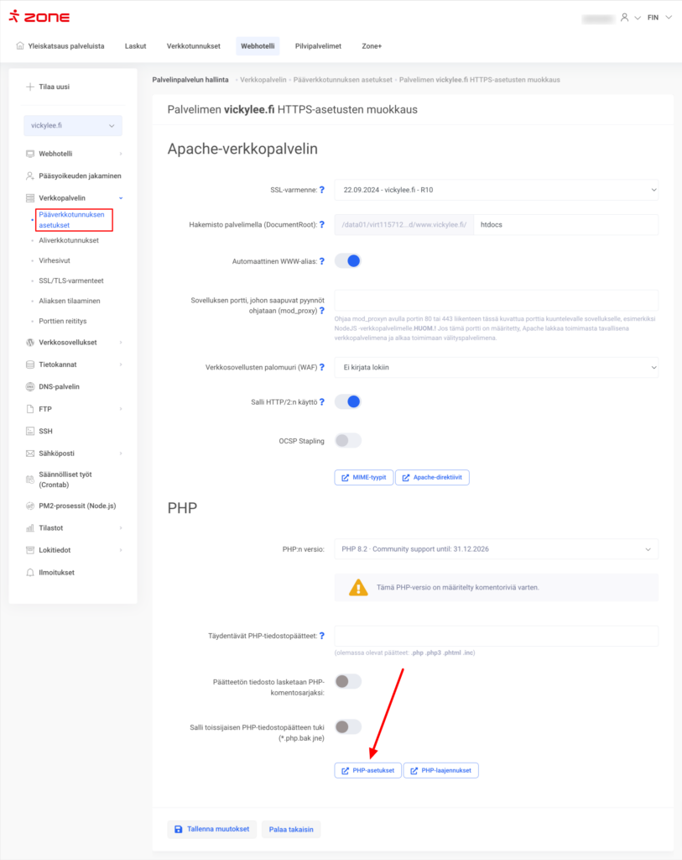
Task: Click the Tietokannat database icon
Action: coord(30,364)
